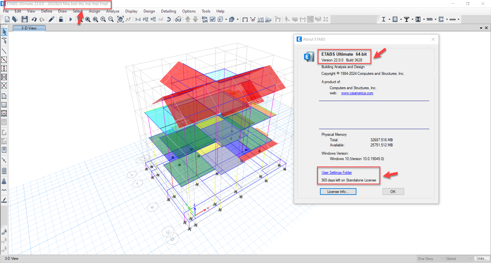Open the User Settings Folder link
The height and width of the screenshot is (263, 491).
(x=337, y=173)
